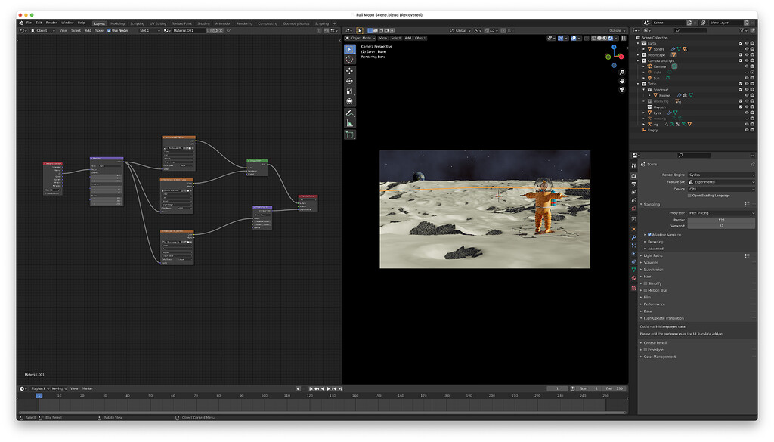Screen dimensions: 774x442
Task: Switch to the Geometry Nodes workspace tab
Action: pos(296,23)
